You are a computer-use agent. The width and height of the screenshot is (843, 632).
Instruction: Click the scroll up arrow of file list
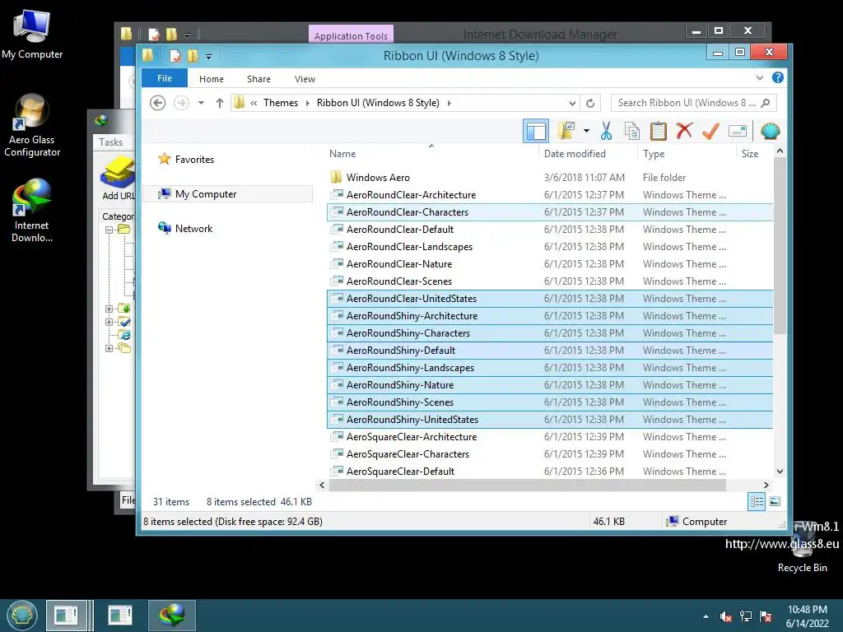pyautogui.click(x=780, y=152)
